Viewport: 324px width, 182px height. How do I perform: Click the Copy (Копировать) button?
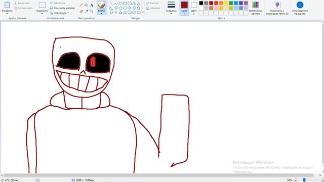(23, 8)
